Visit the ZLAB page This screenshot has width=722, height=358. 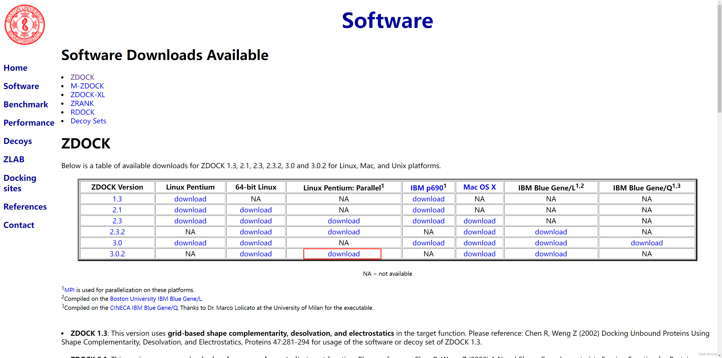click(14, 159)
